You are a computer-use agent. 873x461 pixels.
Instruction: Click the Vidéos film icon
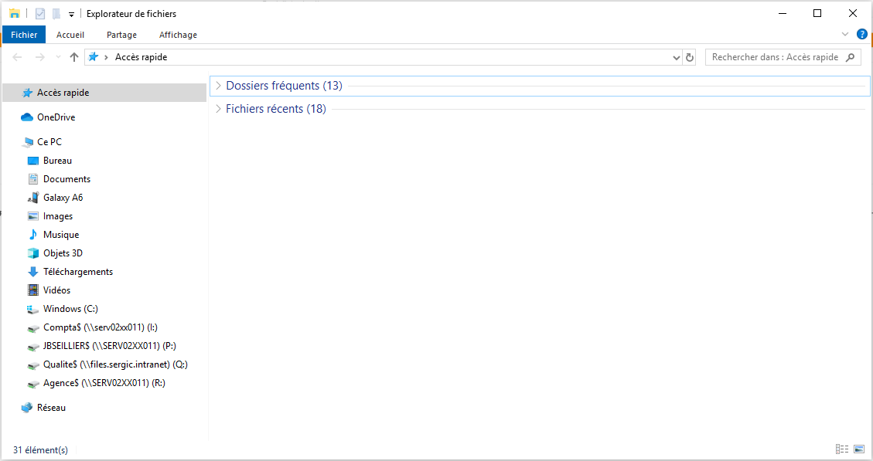(32, 290)
